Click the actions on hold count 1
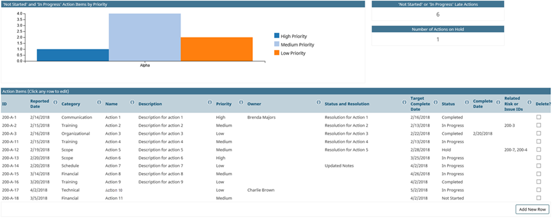Viewport: 552px width, 218px height. coord(438,39)
